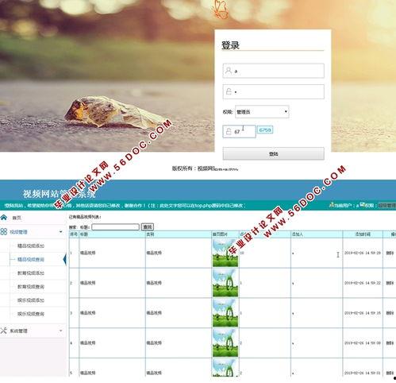Open 娱乐视频查询 in the sidebar
The width and height of the screenshot is (396, 383).
pos(31,314)
